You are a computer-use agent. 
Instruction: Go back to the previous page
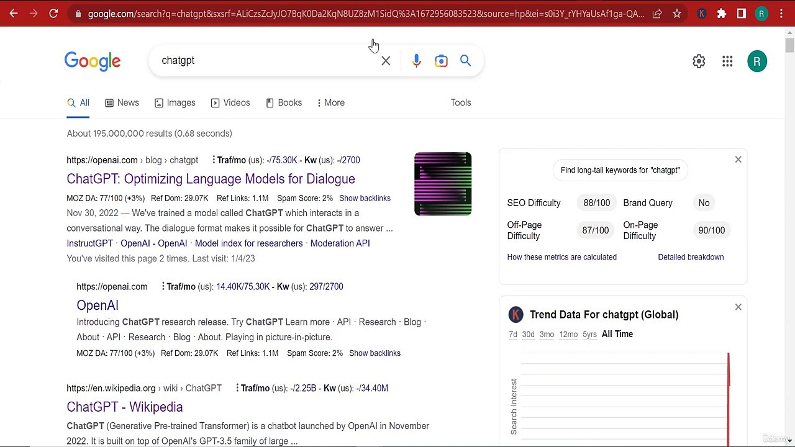14,13
